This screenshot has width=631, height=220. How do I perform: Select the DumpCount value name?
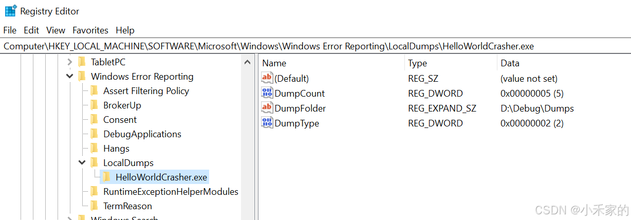pos(300,94)
